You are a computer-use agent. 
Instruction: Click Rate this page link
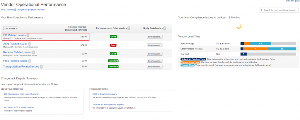(x=293, y=1)
